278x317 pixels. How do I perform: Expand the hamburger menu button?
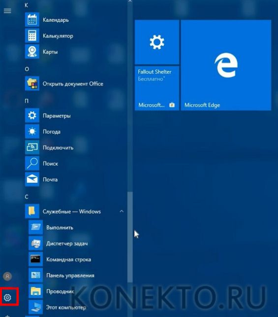(7, 11)
